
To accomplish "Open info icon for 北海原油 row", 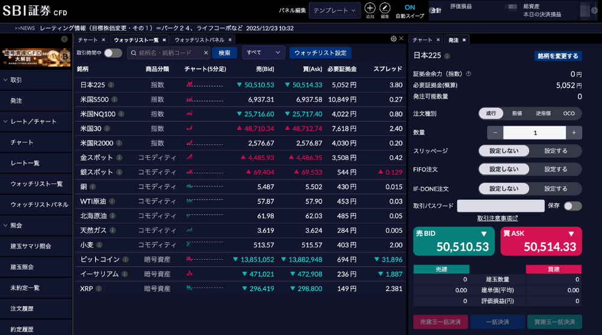I will coord(113,216).
